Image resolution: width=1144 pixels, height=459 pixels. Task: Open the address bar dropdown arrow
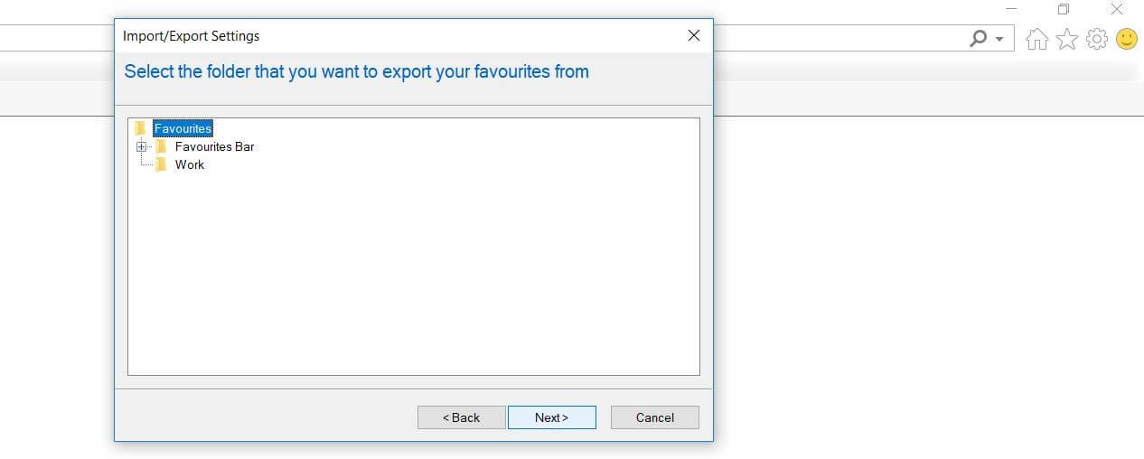(999, 40)
